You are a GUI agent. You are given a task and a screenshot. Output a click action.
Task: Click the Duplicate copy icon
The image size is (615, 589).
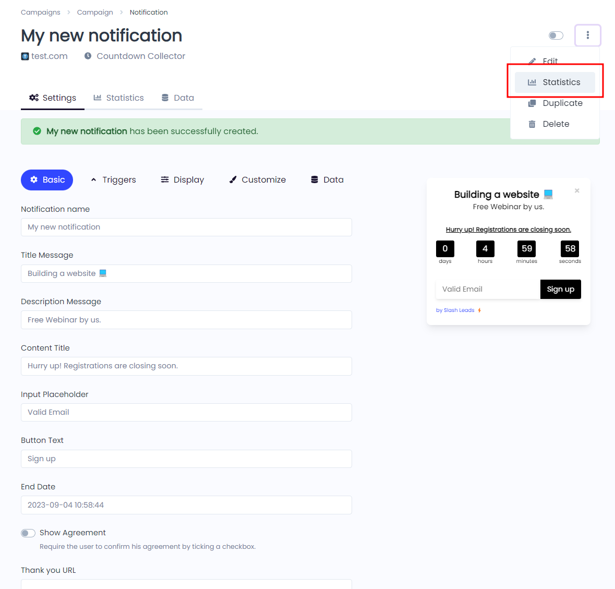[532, 103]
